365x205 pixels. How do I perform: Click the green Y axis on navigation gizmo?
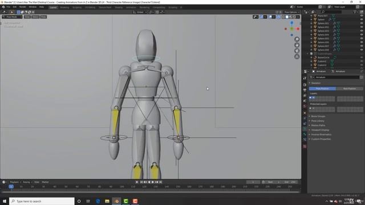tap(291, 29)
